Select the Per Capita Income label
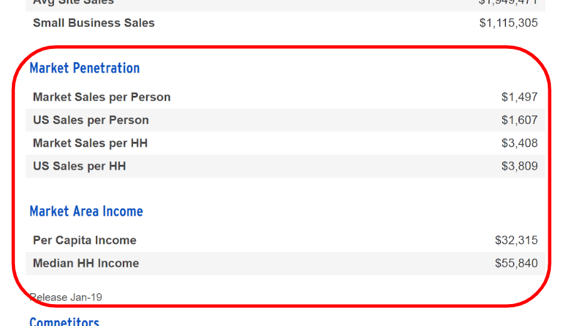The width and height of the screenshot is (569, 326). pos(85,241)
